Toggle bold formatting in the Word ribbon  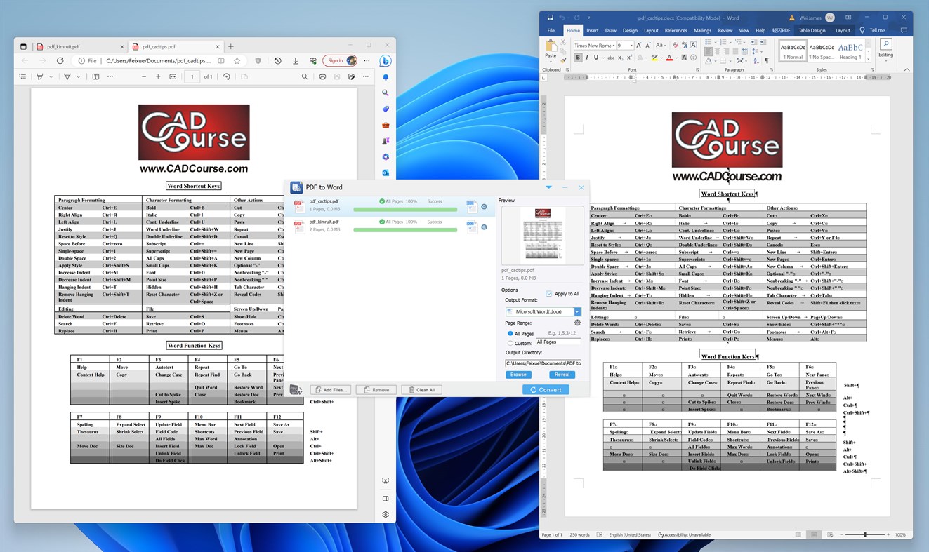(579, 58)
